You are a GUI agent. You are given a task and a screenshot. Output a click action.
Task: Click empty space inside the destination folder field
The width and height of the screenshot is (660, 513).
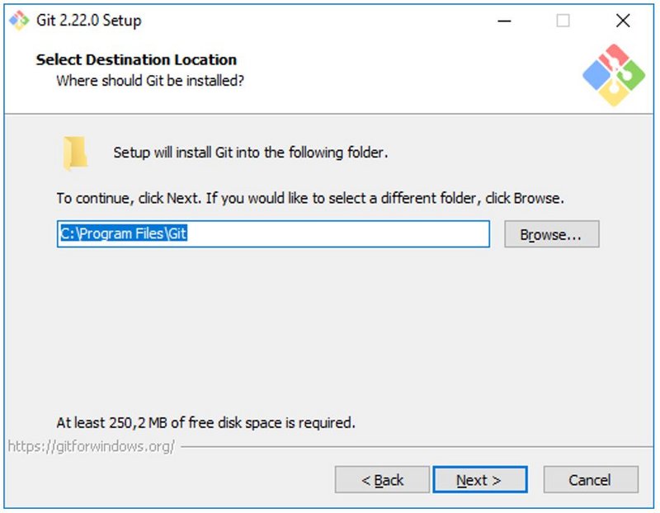[x=346, y=234]
